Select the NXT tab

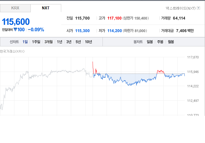[46, 8]
